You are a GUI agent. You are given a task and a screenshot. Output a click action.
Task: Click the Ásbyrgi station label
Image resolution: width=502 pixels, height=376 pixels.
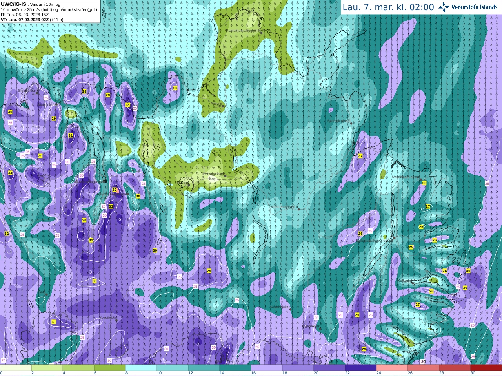point(216,104)
